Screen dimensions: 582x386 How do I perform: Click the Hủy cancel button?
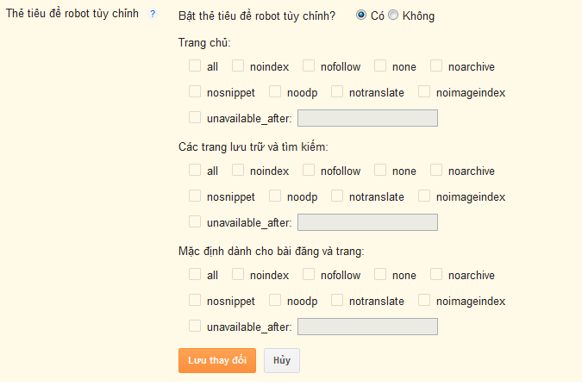[282, 360]
